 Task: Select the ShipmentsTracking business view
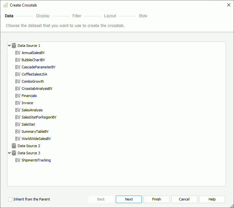click(36, 160)
